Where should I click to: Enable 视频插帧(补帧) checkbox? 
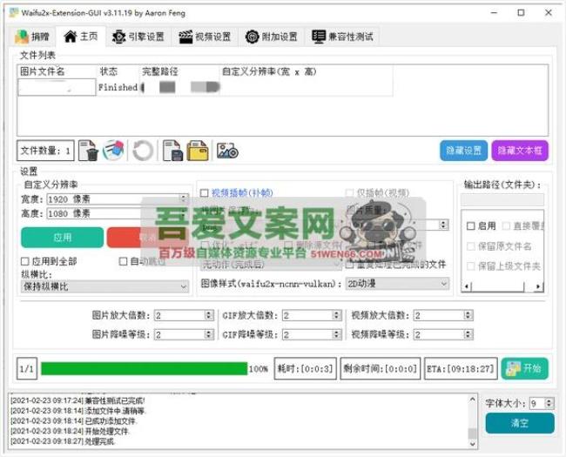coord(205,192)
